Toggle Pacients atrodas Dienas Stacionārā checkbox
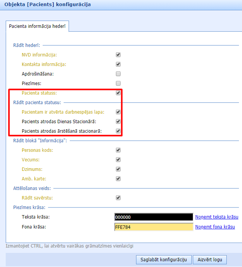 (x=118, y=122)
